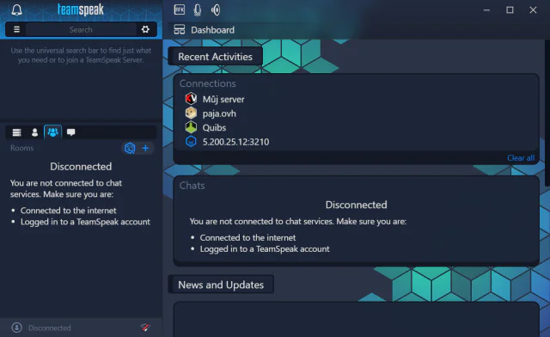Image resolution: width=550 pixels, height=337 pixels.
Task: Click the Chats section label
Action: [192, 186]
